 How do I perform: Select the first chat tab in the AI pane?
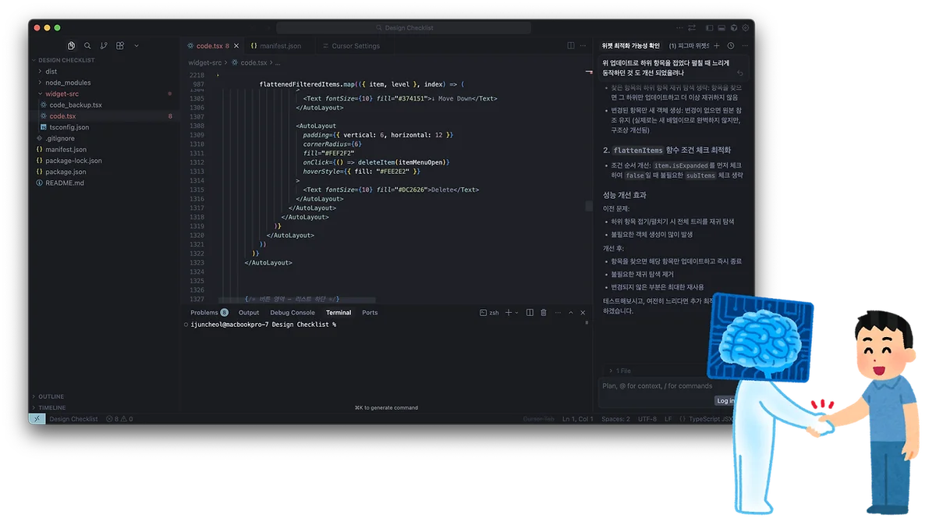click(631, 46)
